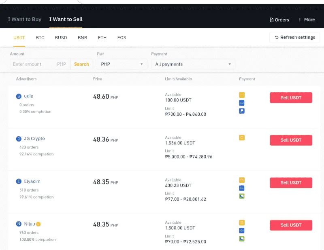Click the Limit/Available column header

[178, 79]
